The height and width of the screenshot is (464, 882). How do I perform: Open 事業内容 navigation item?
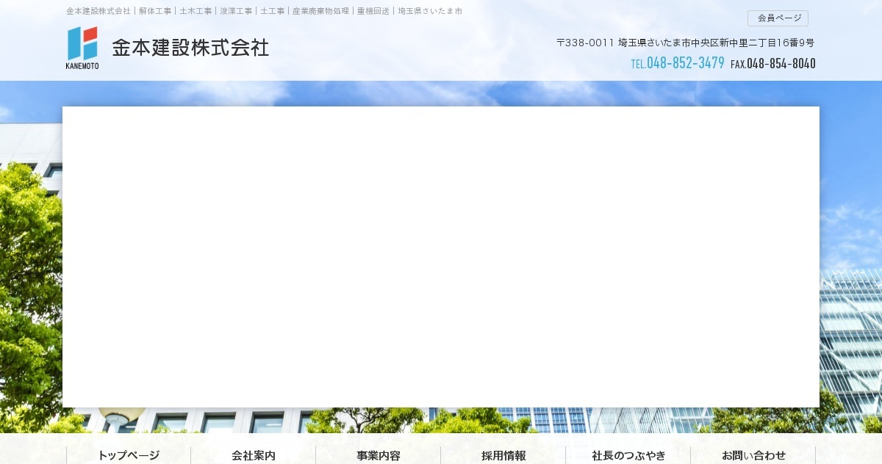click(x=379, y=455)
